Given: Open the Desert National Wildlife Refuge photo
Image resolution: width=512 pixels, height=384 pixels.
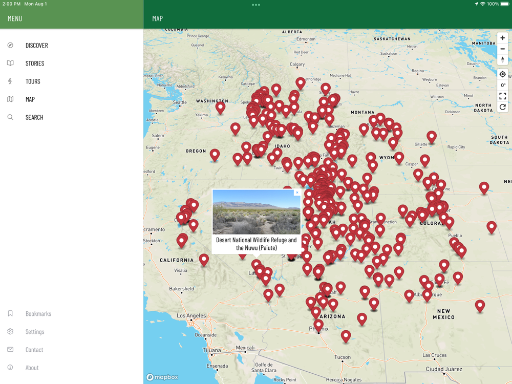Looking at the screenshot, I should point(257,212).
